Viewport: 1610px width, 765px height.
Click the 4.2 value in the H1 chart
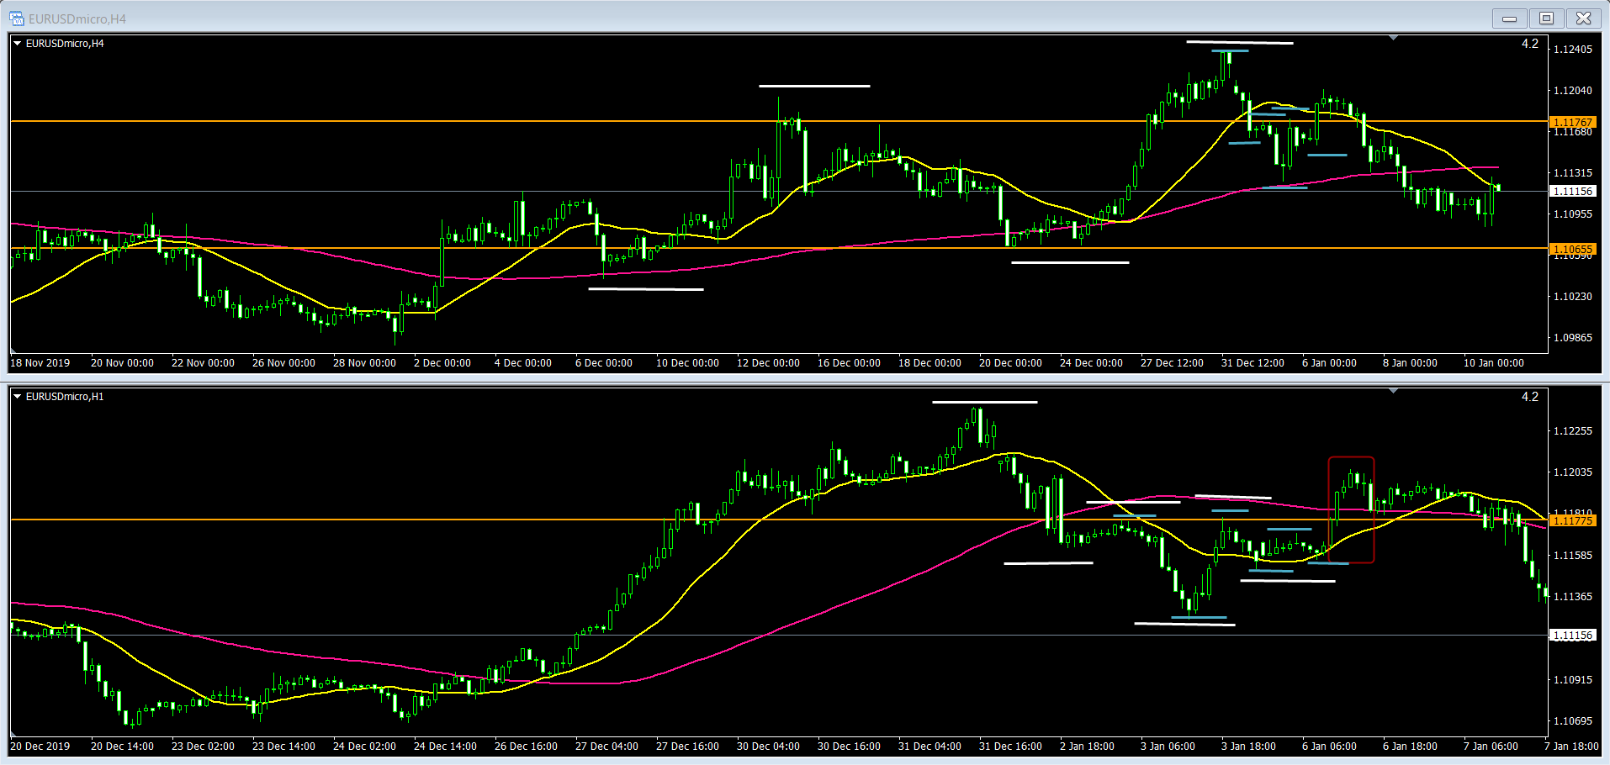point(1530,397)
